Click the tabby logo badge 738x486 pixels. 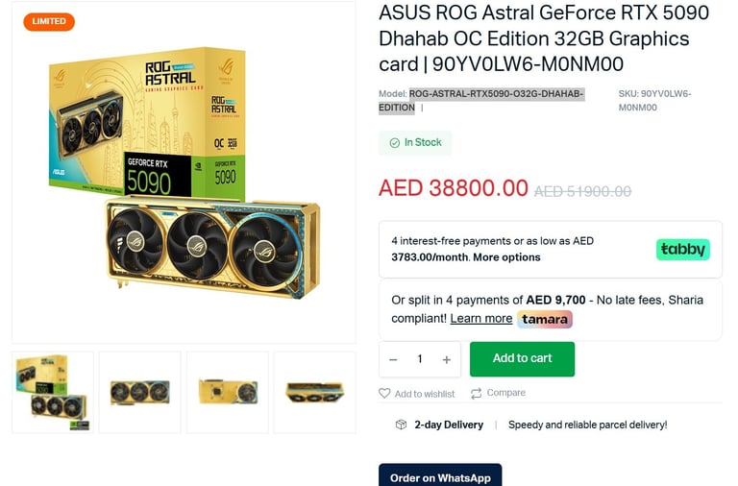point(682,249)
